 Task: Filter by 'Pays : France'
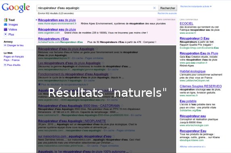[x=12, y=60]
